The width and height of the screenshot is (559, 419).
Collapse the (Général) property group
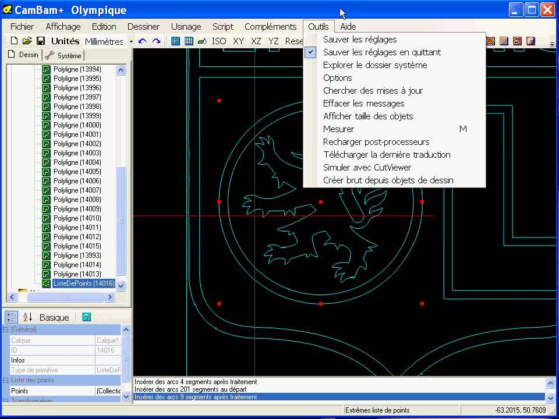click(5, 329)
